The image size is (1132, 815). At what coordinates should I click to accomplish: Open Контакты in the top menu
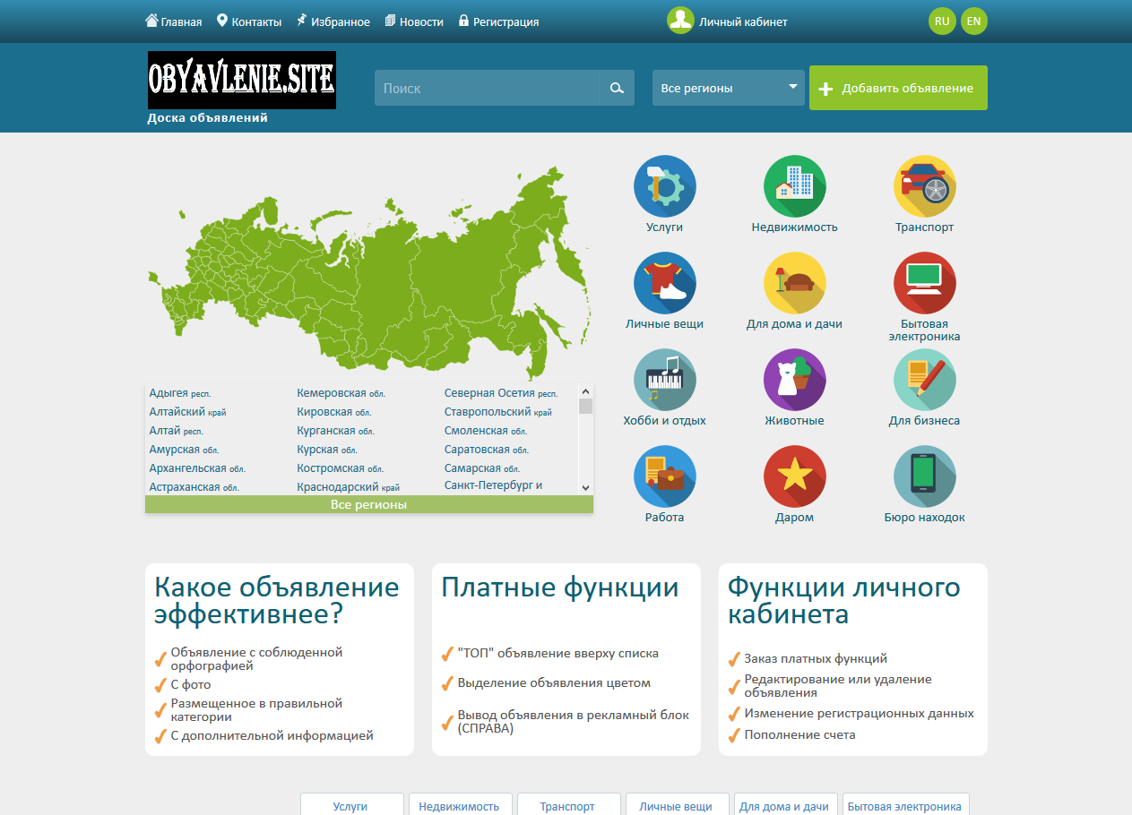point(249,21)
